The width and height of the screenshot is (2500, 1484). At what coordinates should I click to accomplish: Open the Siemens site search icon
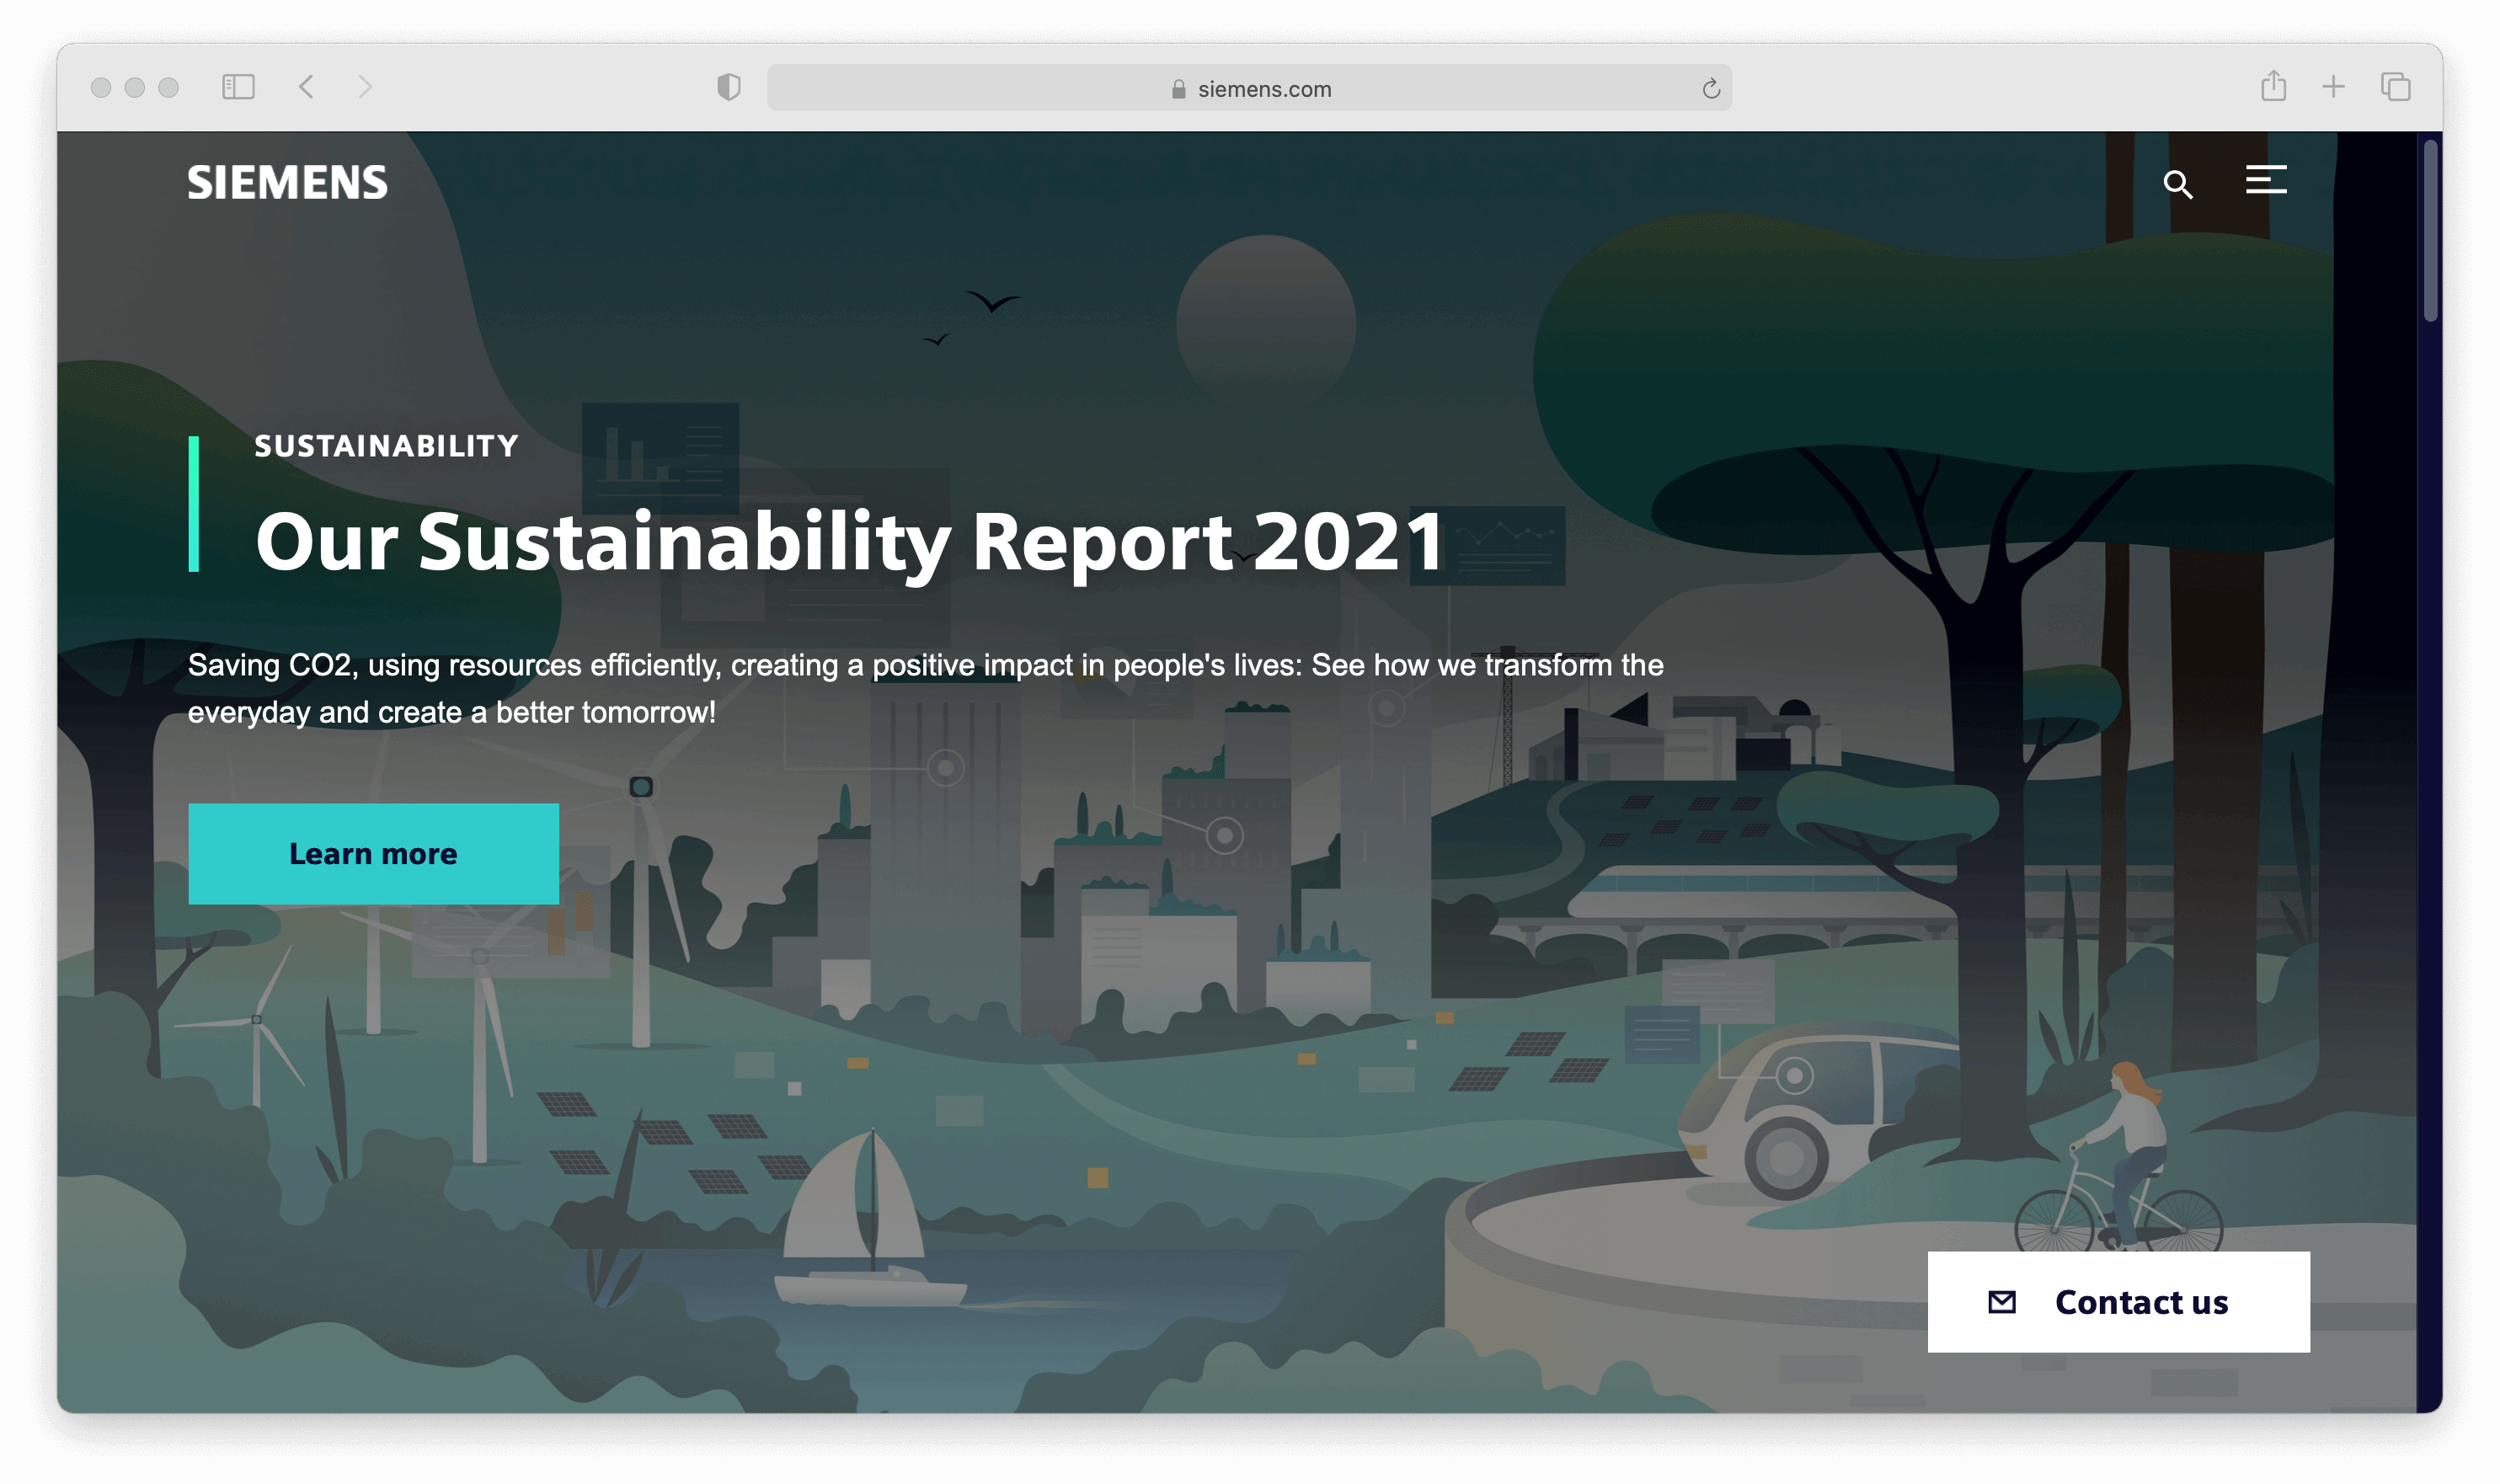tap(2177, 184)
